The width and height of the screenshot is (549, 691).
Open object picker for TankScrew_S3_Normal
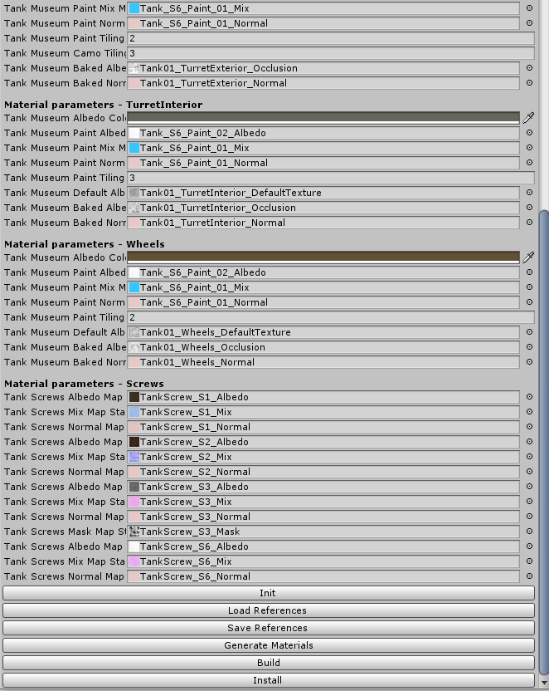click(529, 517)
